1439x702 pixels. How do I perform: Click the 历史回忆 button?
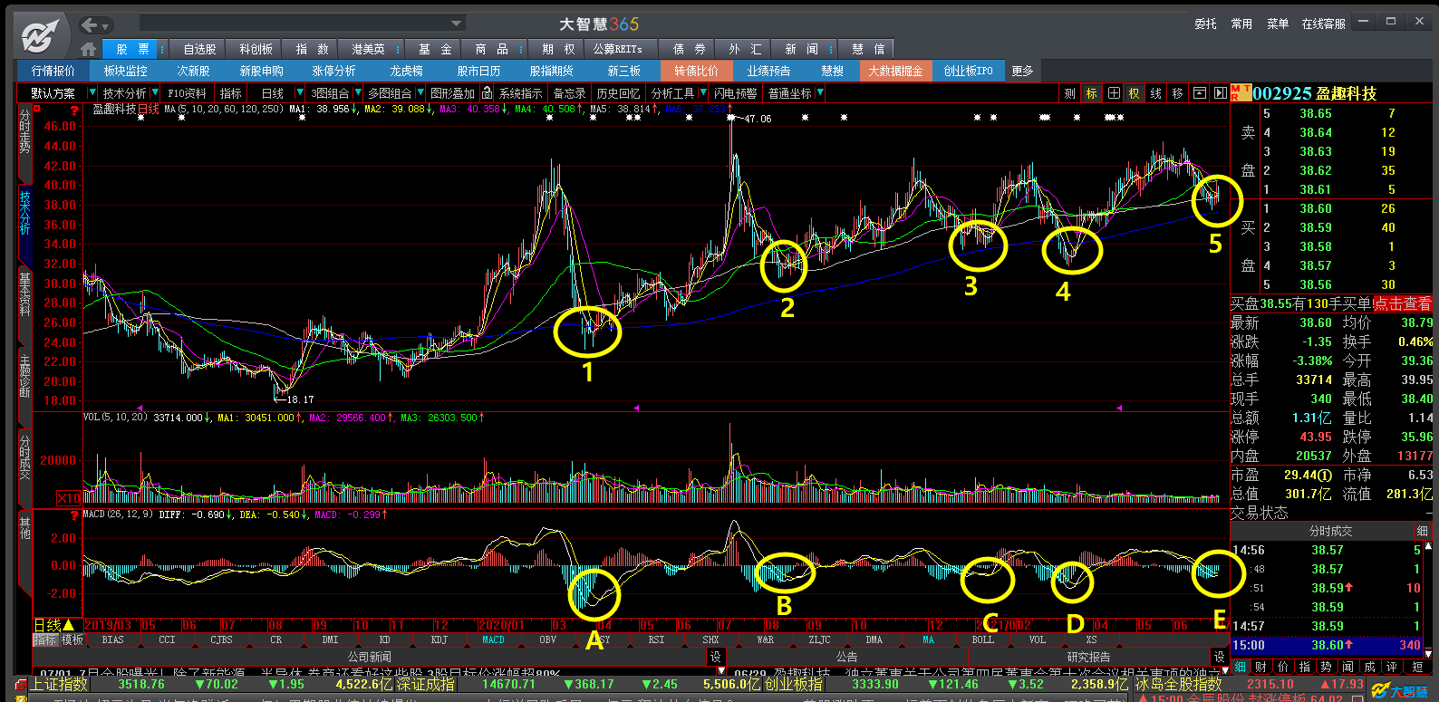pyautogui.click(x=618, y=93)
